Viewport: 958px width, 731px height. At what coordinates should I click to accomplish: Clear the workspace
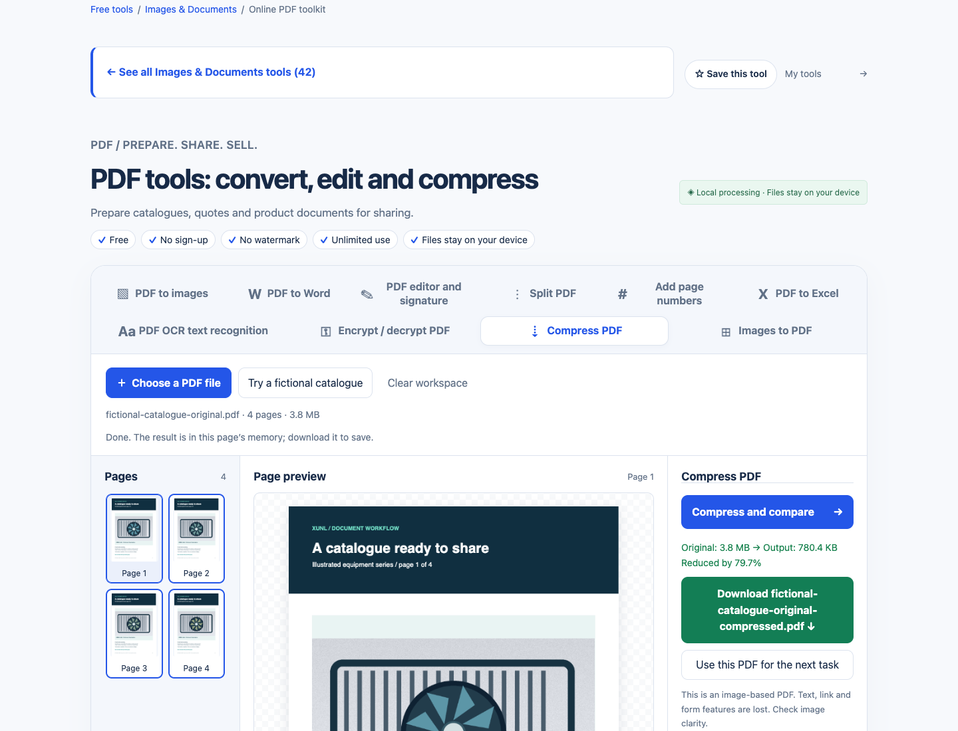point(428,383)
